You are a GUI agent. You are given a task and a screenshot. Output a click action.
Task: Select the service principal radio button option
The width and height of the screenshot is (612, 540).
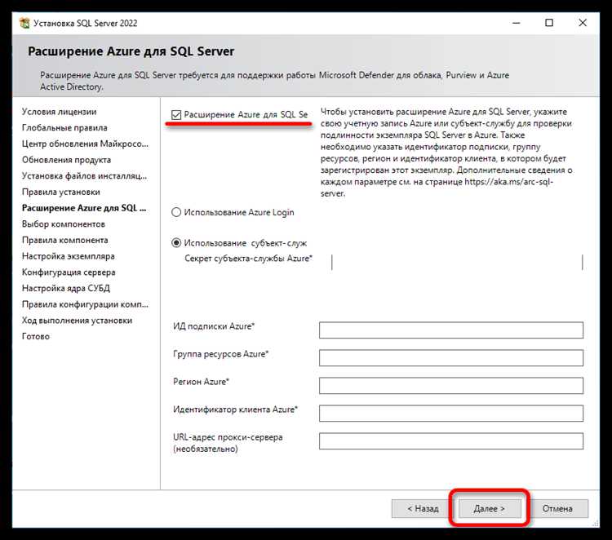pyautogui.click(x=177, y=243)
